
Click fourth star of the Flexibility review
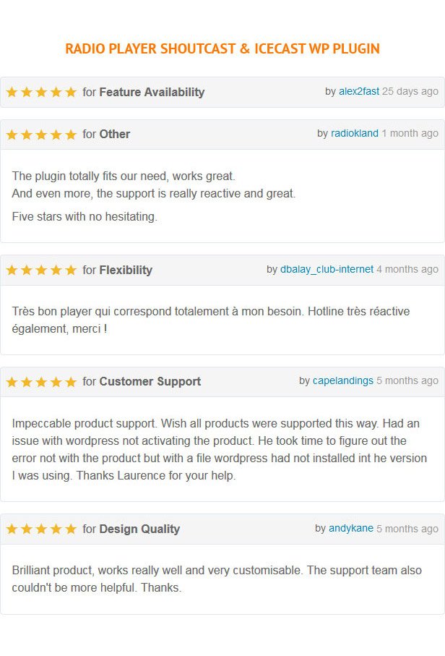pos(56,271)
